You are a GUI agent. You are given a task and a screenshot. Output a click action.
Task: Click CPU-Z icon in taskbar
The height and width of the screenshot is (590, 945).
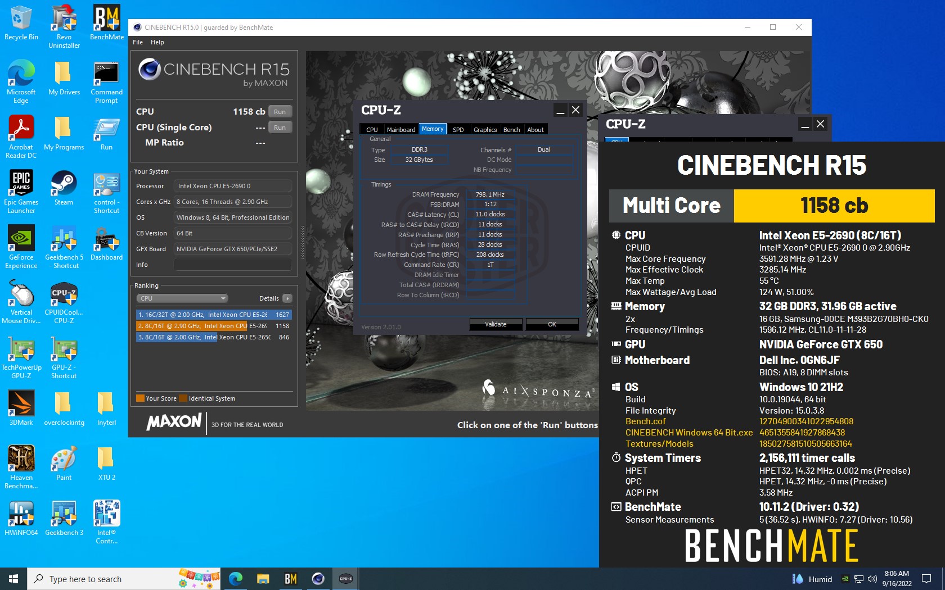346,579
